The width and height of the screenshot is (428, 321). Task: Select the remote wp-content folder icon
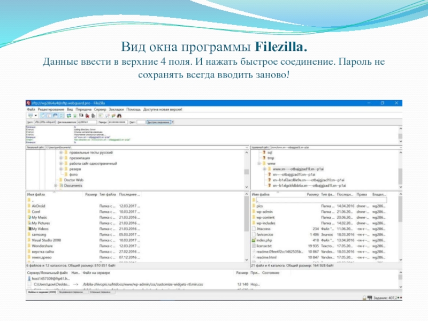[x=254, y=218]
